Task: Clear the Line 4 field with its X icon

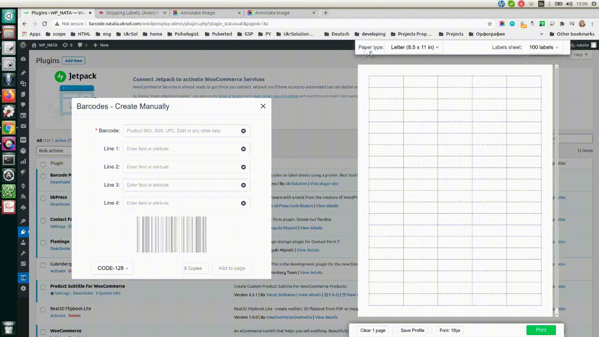Action: pyautogui.click(x=243, y=203)
